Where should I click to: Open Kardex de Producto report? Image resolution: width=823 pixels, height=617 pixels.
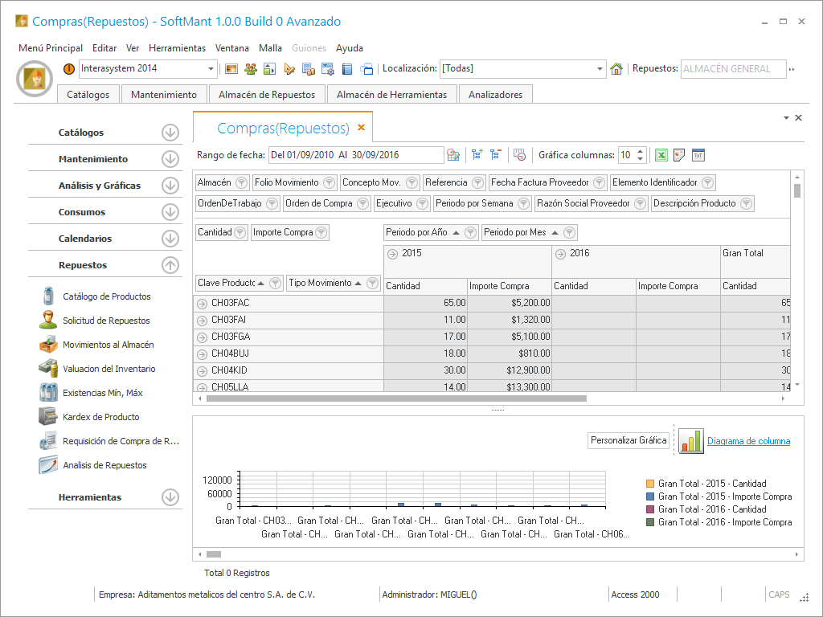click(100, 417)
